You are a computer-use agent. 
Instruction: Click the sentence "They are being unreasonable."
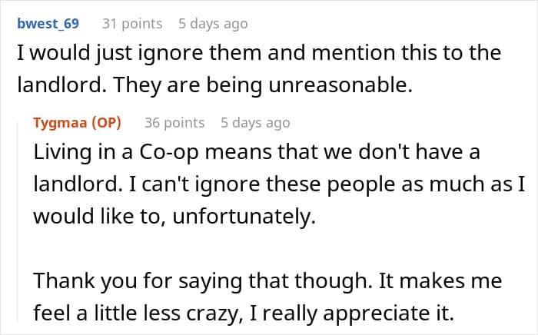pos(291,87)
